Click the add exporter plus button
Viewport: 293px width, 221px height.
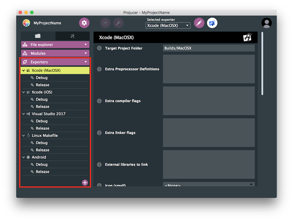[x=85, y=183]
